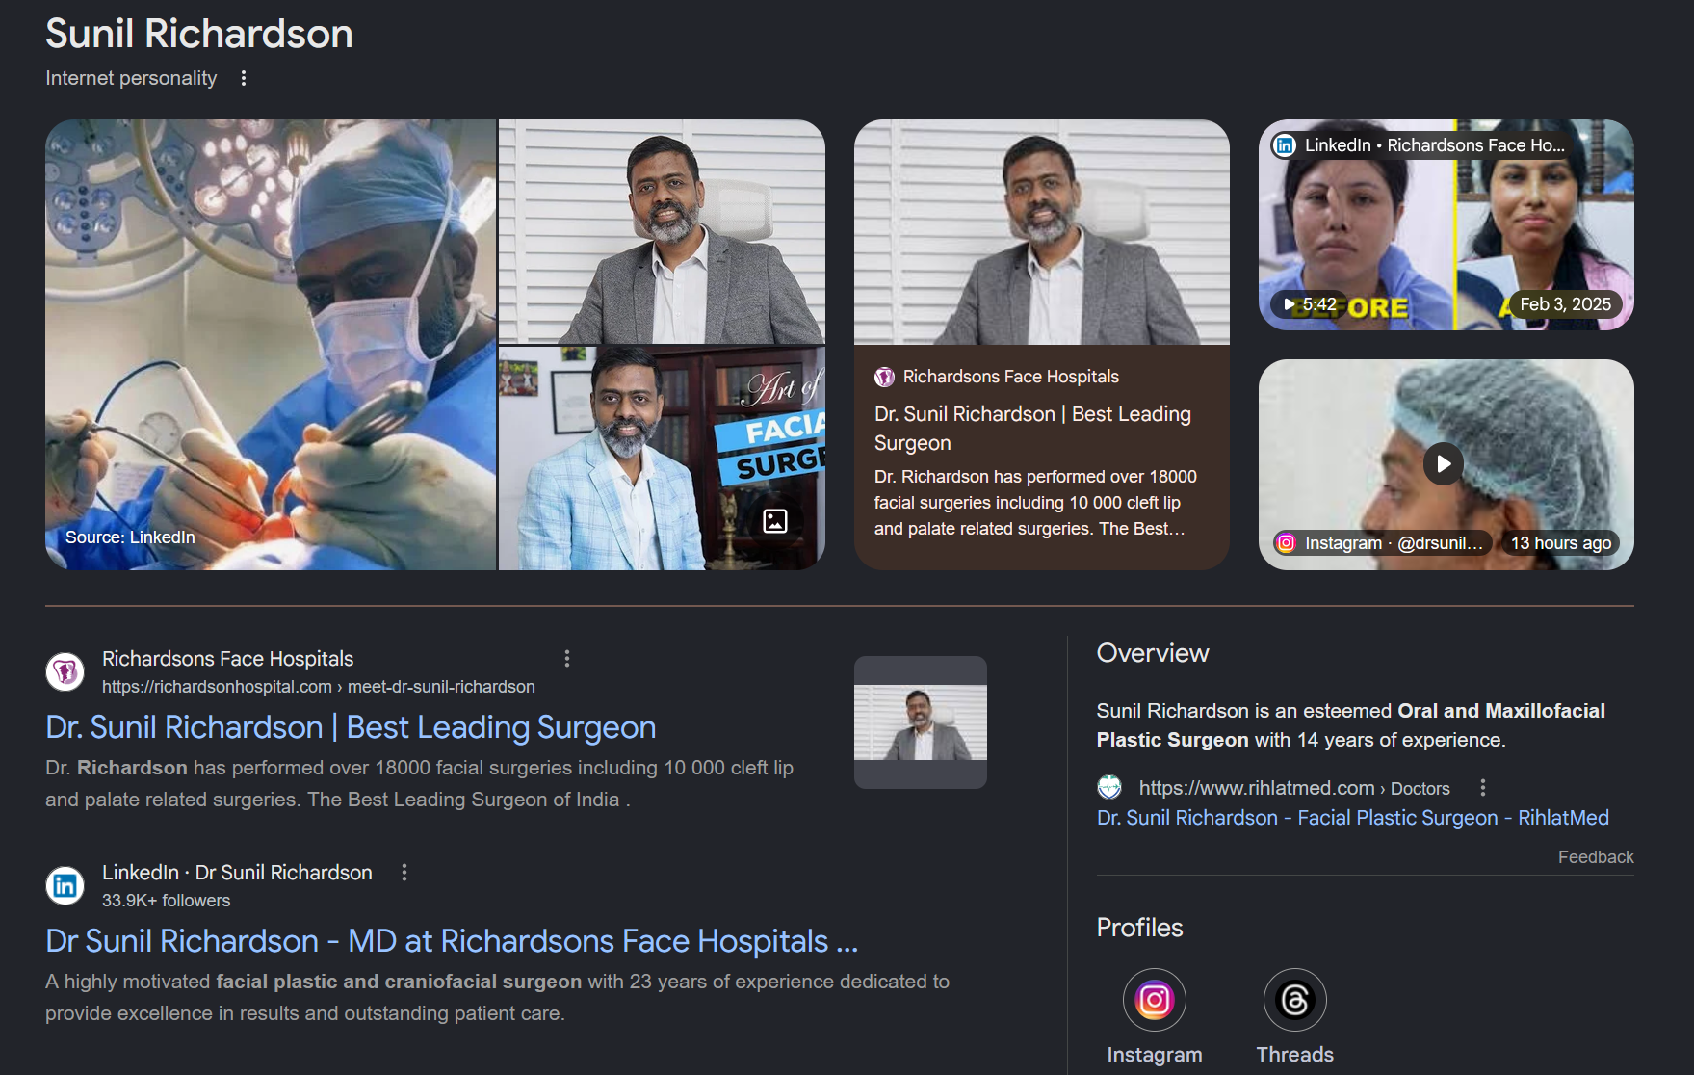Click the '13 hours ago' badge
The height and width of the screenshot is (1075, 1694).
[1560, 543]
